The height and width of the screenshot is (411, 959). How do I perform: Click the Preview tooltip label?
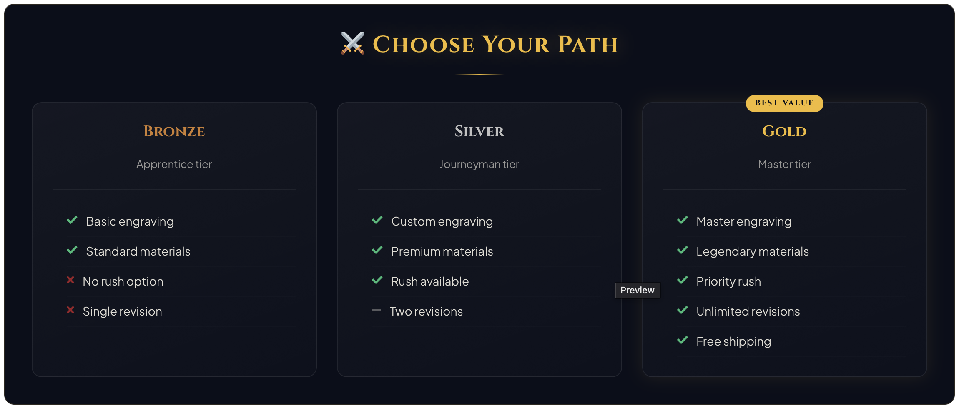638,290
